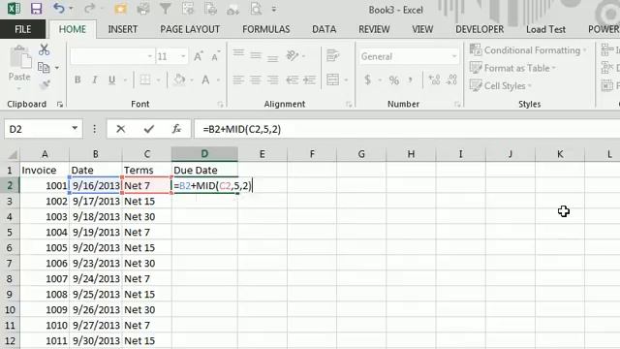Confirm the formula with the checkmark button

[148, 129]
